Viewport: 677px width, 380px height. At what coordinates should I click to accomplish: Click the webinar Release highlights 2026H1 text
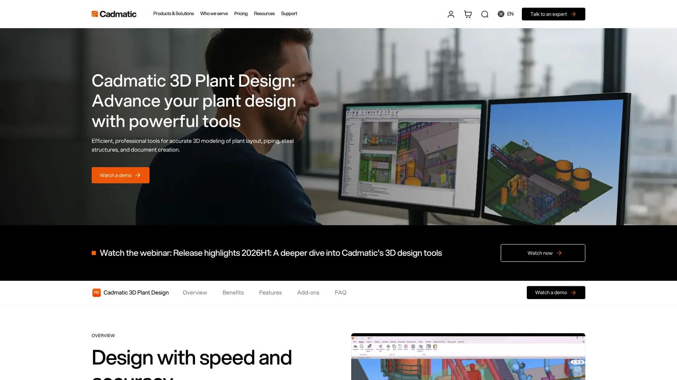tap(271, 253)
